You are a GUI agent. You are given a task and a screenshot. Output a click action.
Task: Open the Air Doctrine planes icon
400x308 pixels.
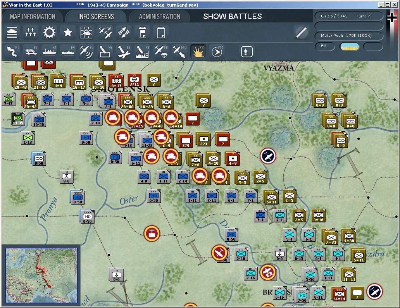105,33
